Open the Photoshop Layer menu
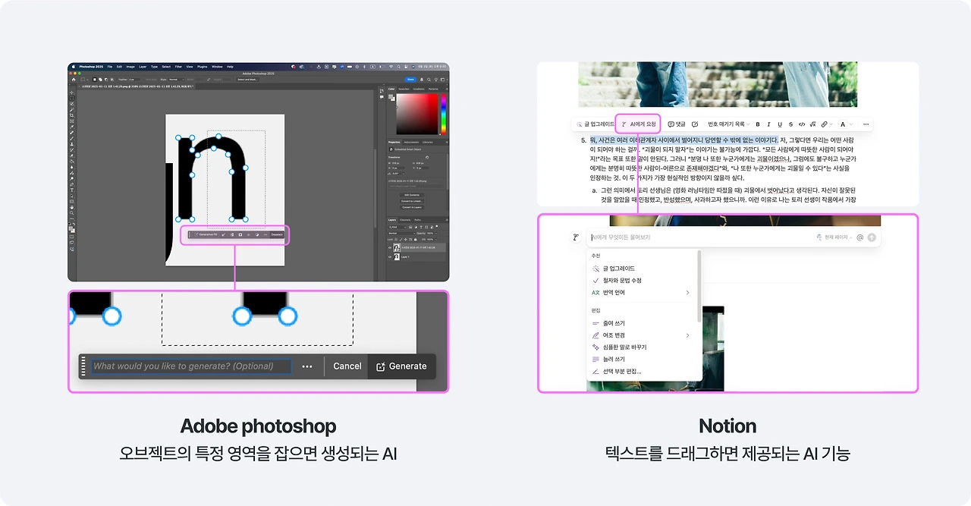This screenshot has width=971, height=506. (x=143, y=67)
